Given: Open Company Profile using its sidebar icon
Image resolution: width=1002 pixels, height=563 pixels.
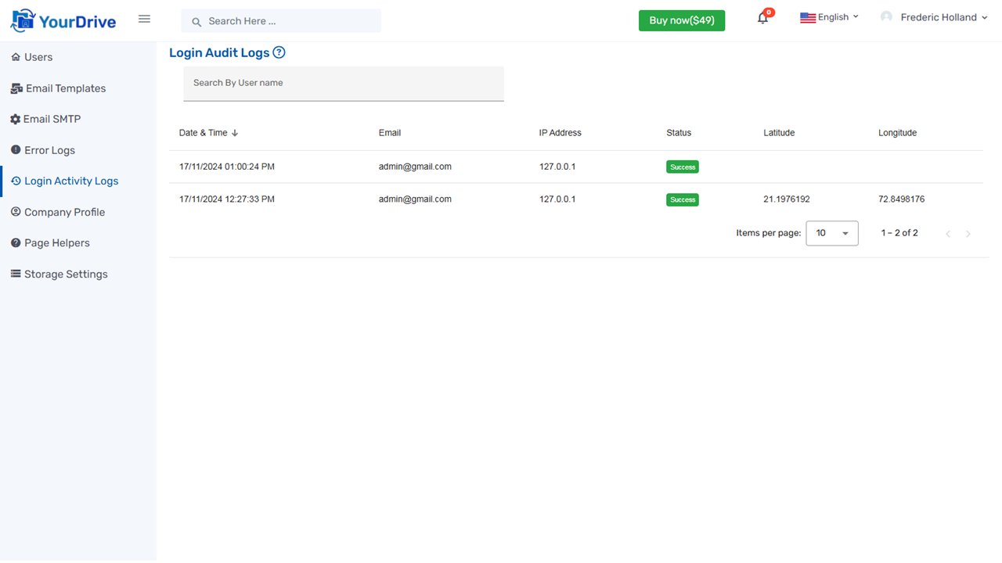Looking at the screenshot, I should tap(15, 212).
